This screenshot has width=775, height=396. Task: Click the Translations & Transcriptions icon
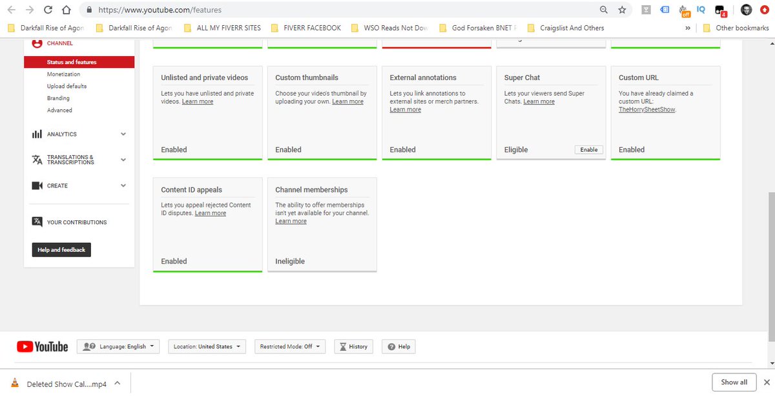coord(37,160)
